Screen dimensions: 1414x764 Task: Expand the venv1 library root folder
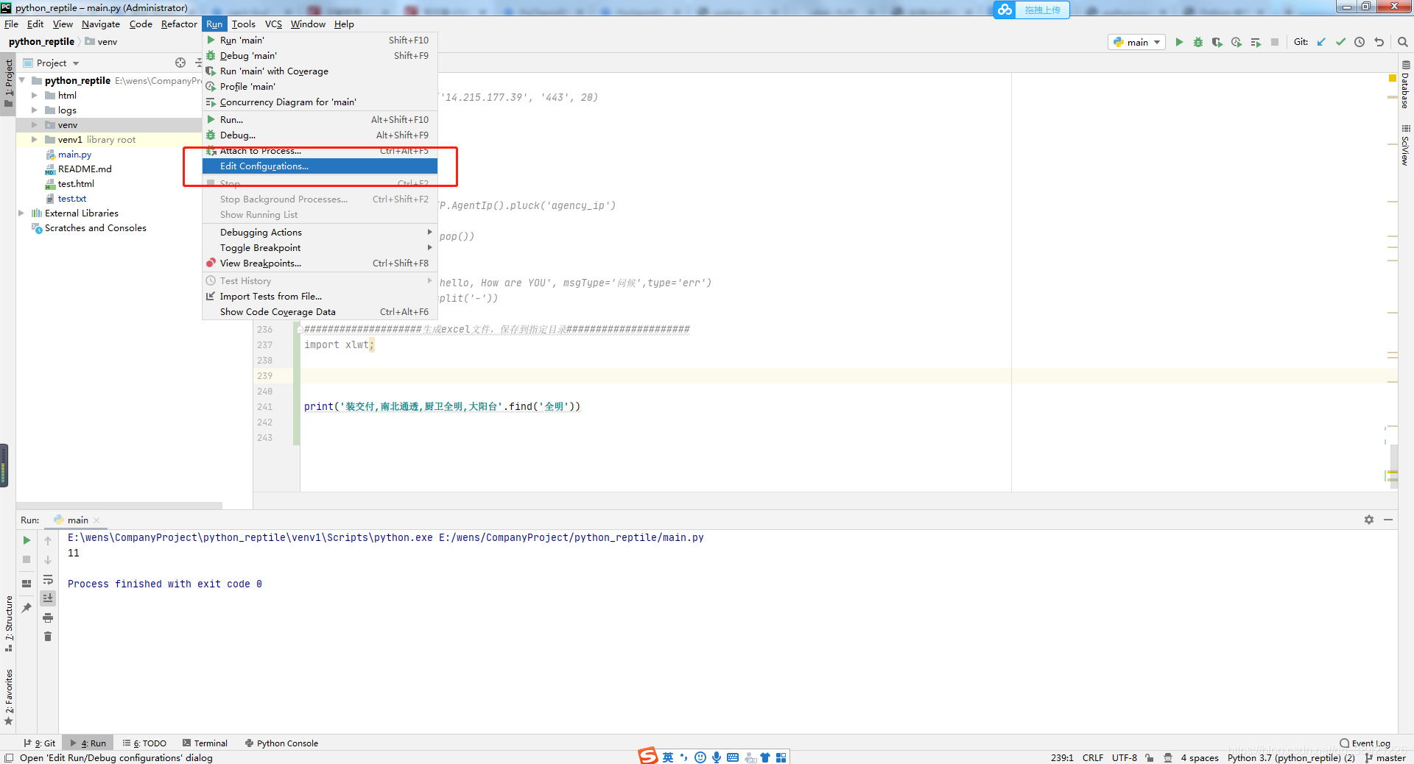point(35,139)
